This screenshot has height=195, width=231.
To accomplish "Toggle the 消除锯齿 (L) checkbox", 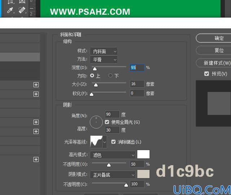I will click(x=113, y=142).
